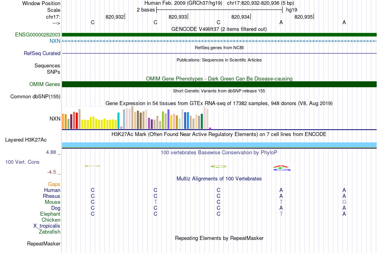Click the 820,932 ruler position
377x253 pixels.
point(115,17)
